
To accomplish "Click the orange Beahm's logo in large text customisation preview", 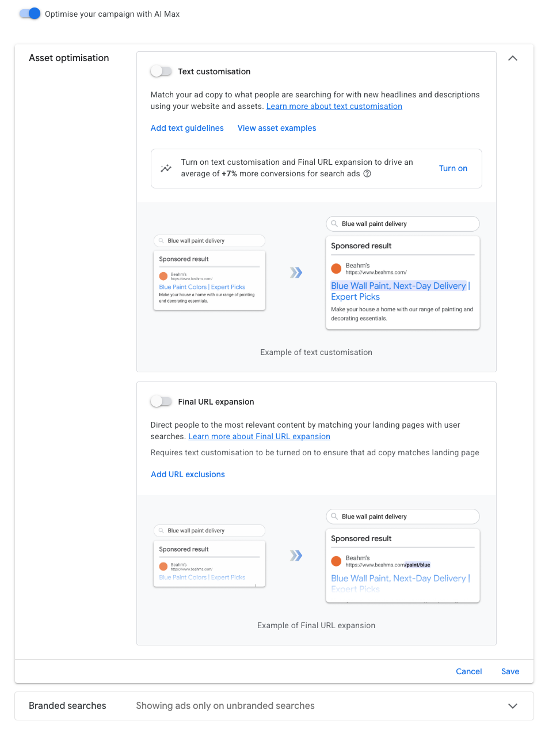I will [x=336, y=269].
